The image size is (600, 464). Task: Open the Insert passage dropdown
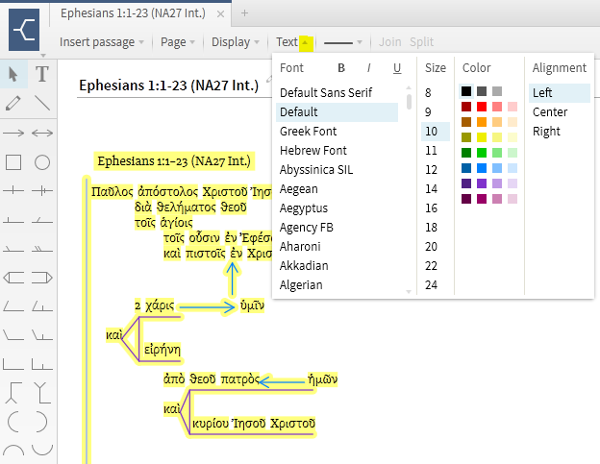(101, 42)
